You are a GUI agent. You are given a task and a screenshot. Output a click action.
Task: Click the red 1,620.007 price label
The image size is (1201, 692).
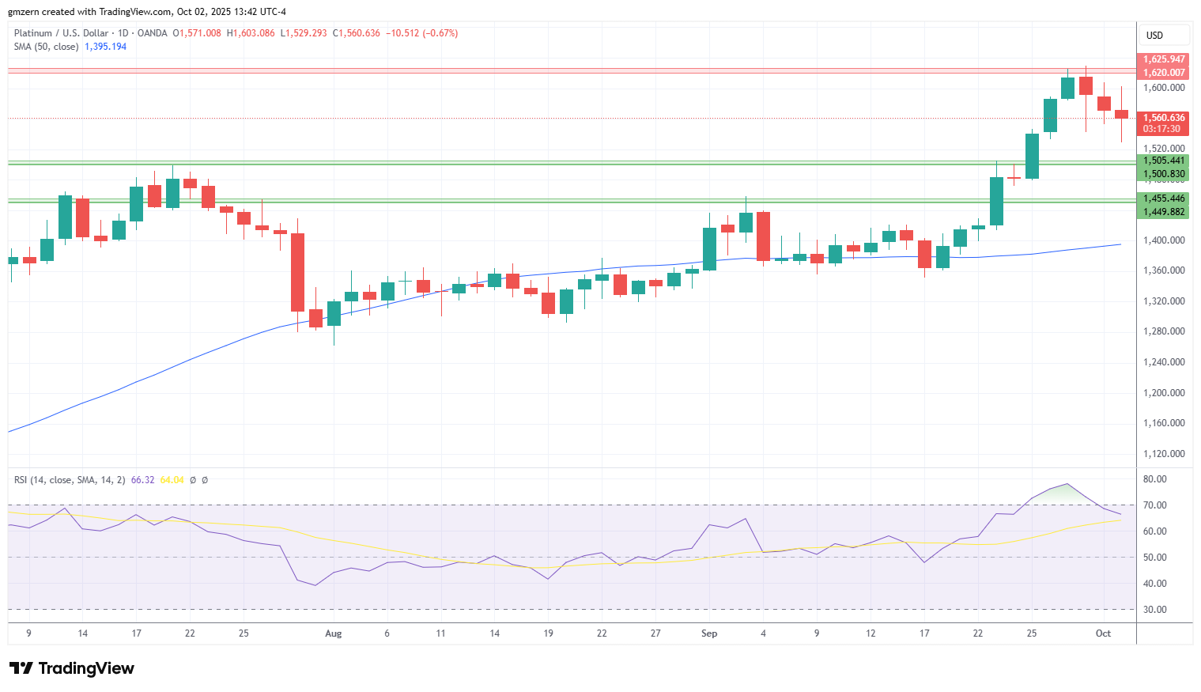click(x=1164, y=73)
